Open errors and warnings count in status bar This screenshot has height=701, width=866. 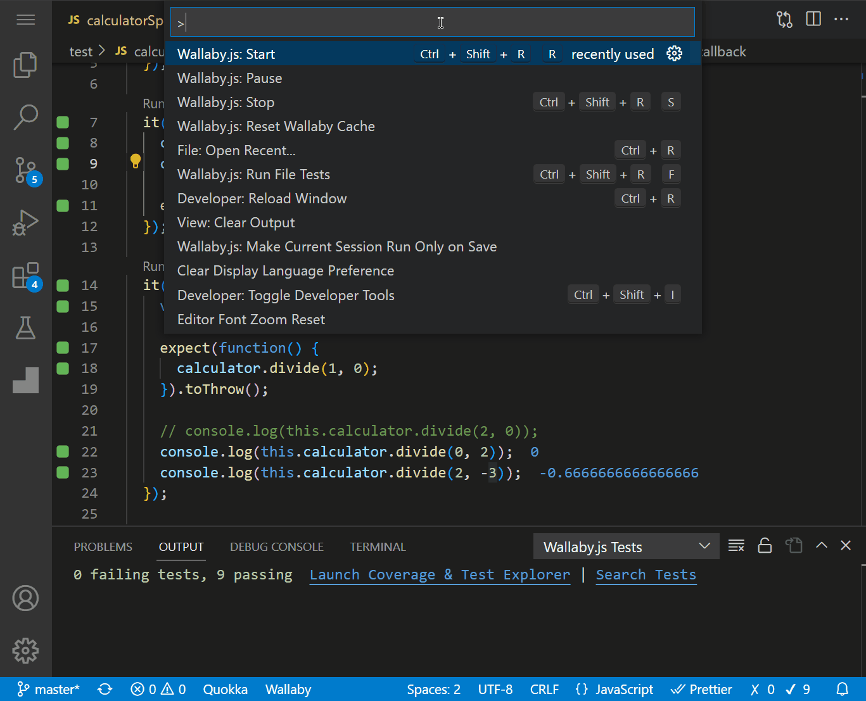point(158,689)
